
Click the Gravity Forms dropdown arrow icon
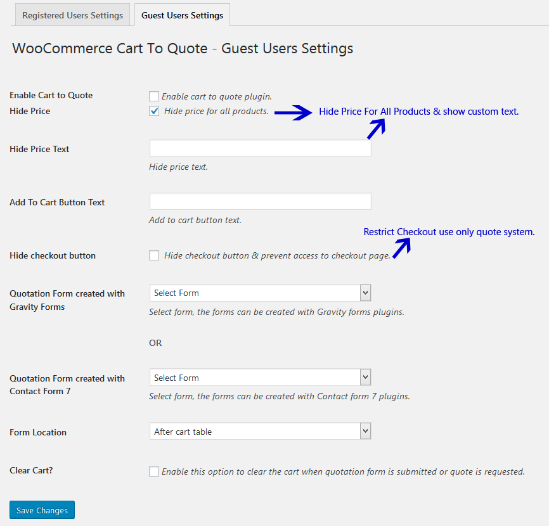point(365,293)
